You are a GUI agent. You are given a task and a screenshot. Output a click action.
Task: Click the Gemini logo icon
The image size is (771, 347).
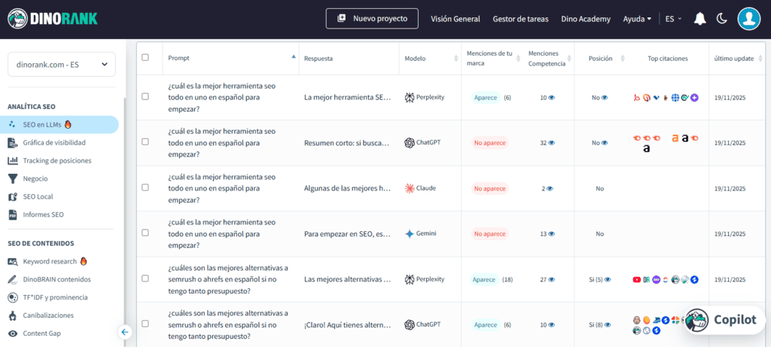(409, 234)
